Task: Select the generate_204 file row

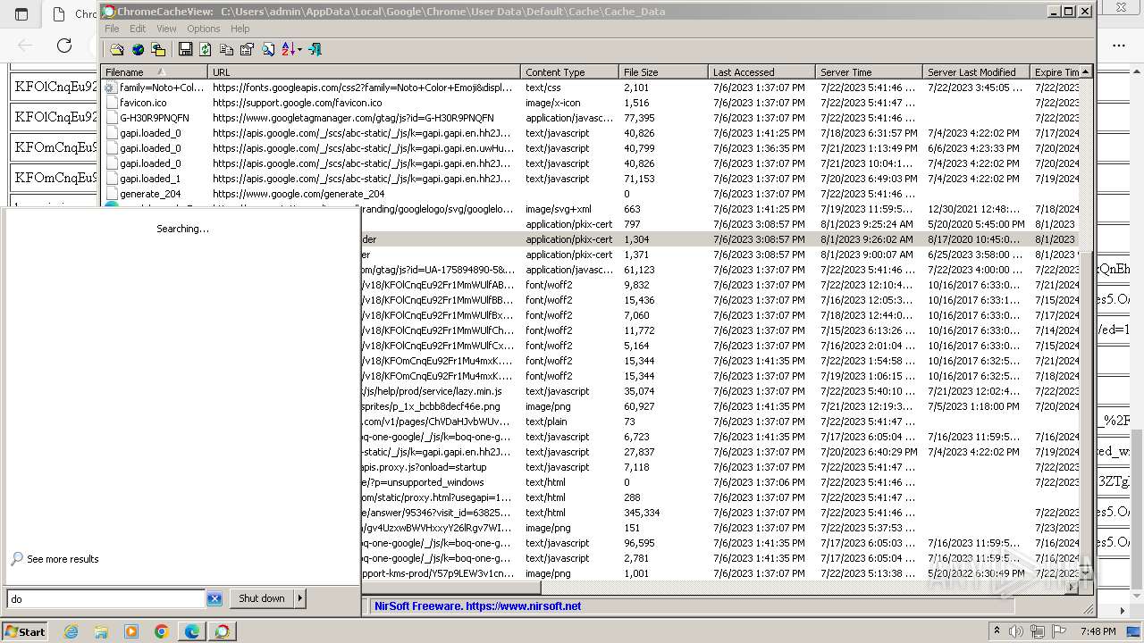Action: coord(590,194)
